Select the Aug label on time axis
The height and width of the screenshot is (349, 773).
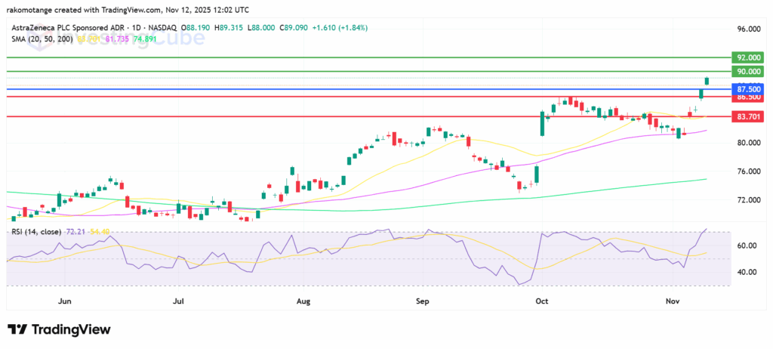click(303, 301)
